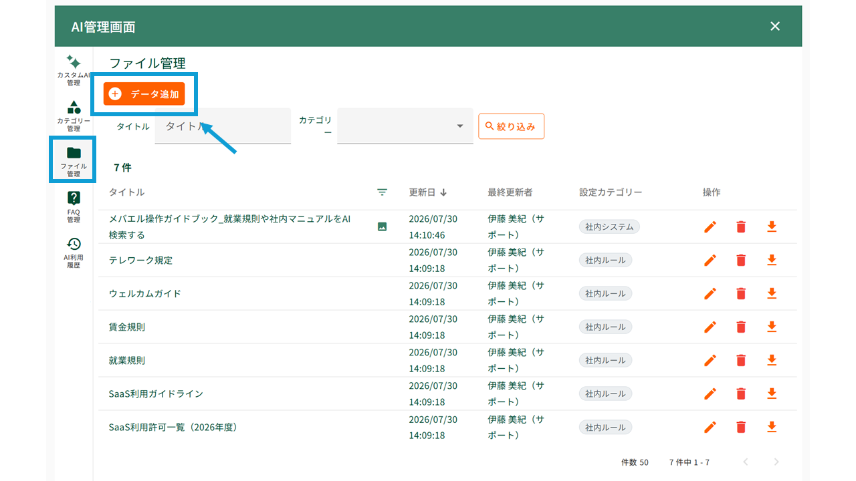Image resolution: width=856 pixels, height=481 pixels.
Task: Edit the ウェルカムガイド file
Action: pos(710,293)
